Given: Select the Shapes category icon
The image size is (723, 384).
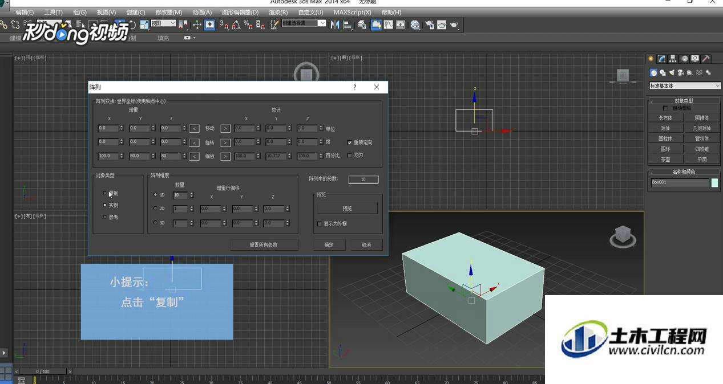Looking at the screenshot, I should click(663, 72).
